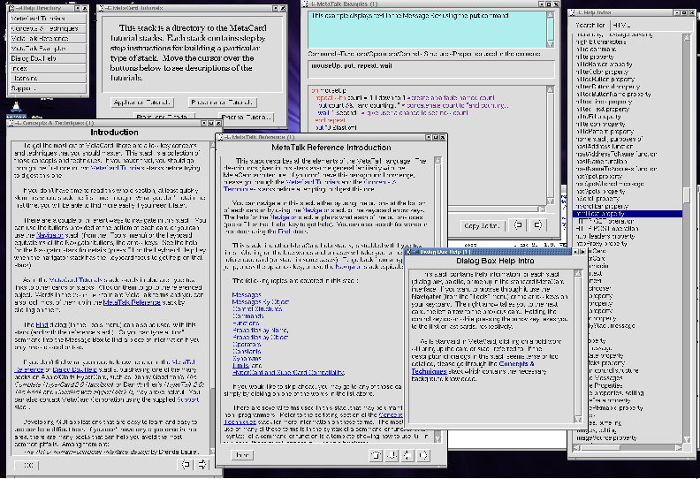Select 'home stack, purposes of' in Help Index
The height and width of the screenshot is (479, 700).
tap(609, 139)
